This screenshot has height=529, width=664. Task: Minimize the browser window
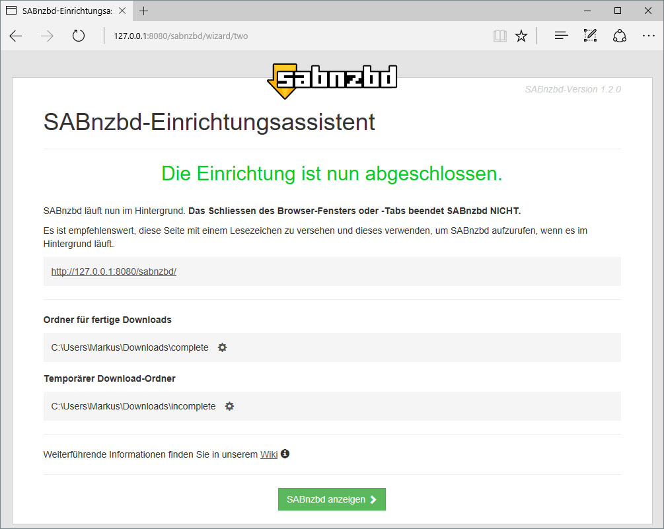click(x=587, y=11)
